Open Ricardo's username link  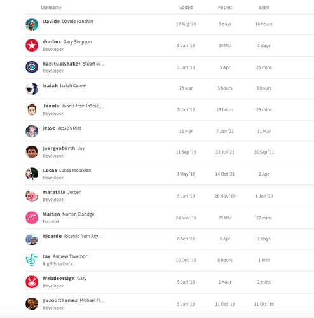tap(52, 236)
